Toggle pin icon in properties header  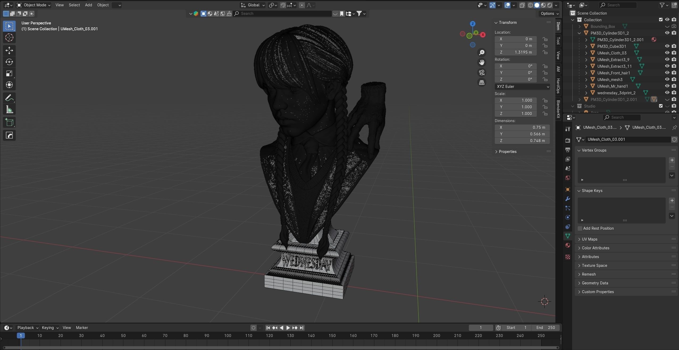click(x=674, y=127)
